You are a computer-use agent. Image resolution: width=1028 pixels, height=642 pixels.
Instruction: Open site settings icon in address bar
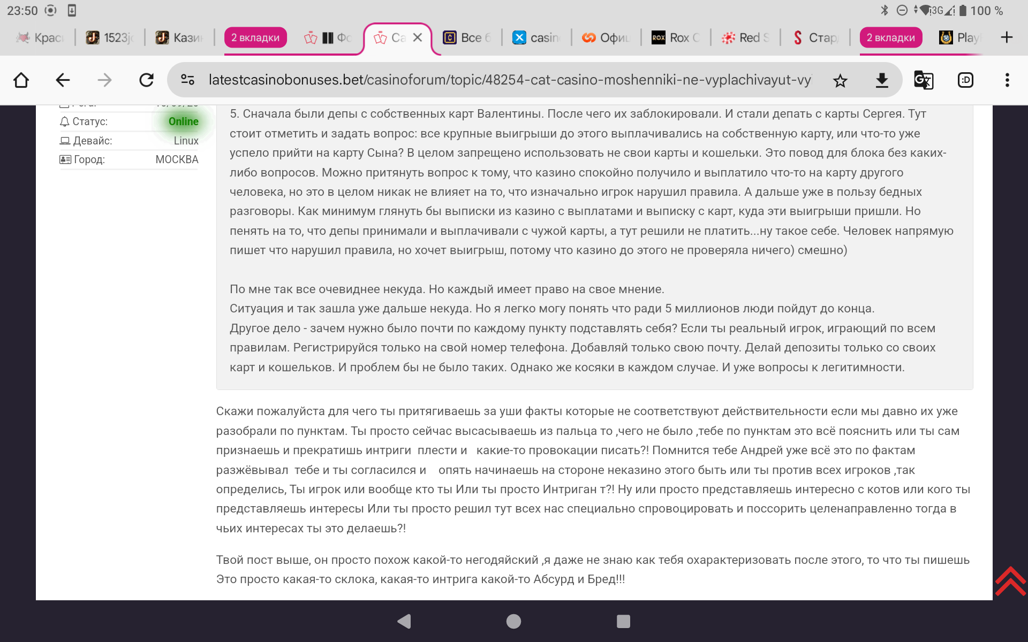point(187,80)
